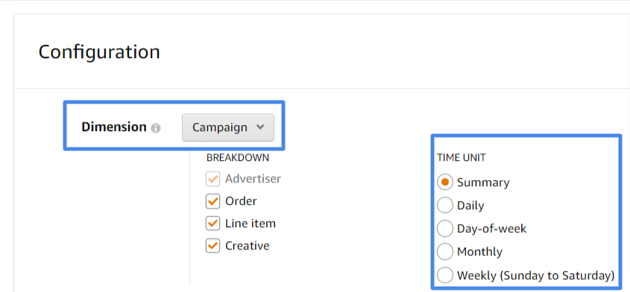Screen dimensions: 630x292
Task: Select Weekly (Sunday to Saturday) radio
Action: click(445, 275)
